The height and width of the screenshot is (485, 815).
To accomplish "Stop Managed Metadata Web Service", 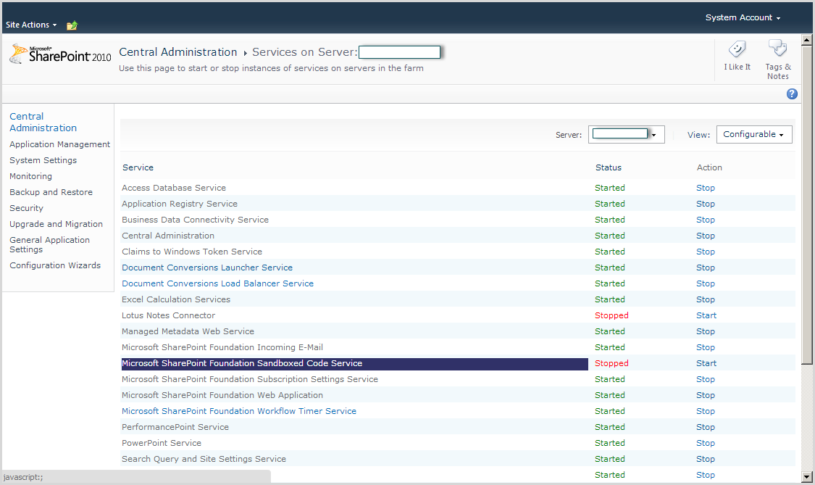I will click(706, 331).
